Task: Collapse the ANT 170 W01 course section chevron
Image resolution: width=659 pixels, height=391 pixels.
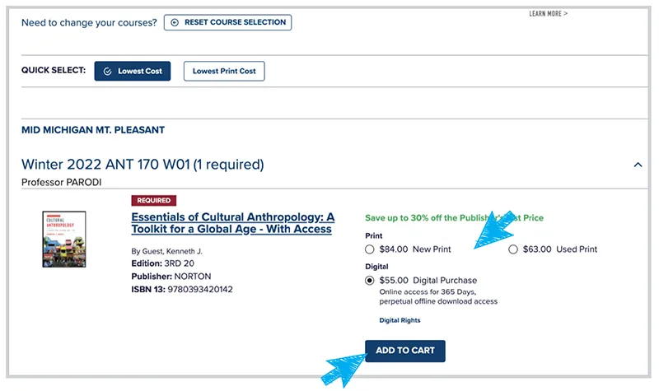Action: pyautogui.click(x=638, y=165)
